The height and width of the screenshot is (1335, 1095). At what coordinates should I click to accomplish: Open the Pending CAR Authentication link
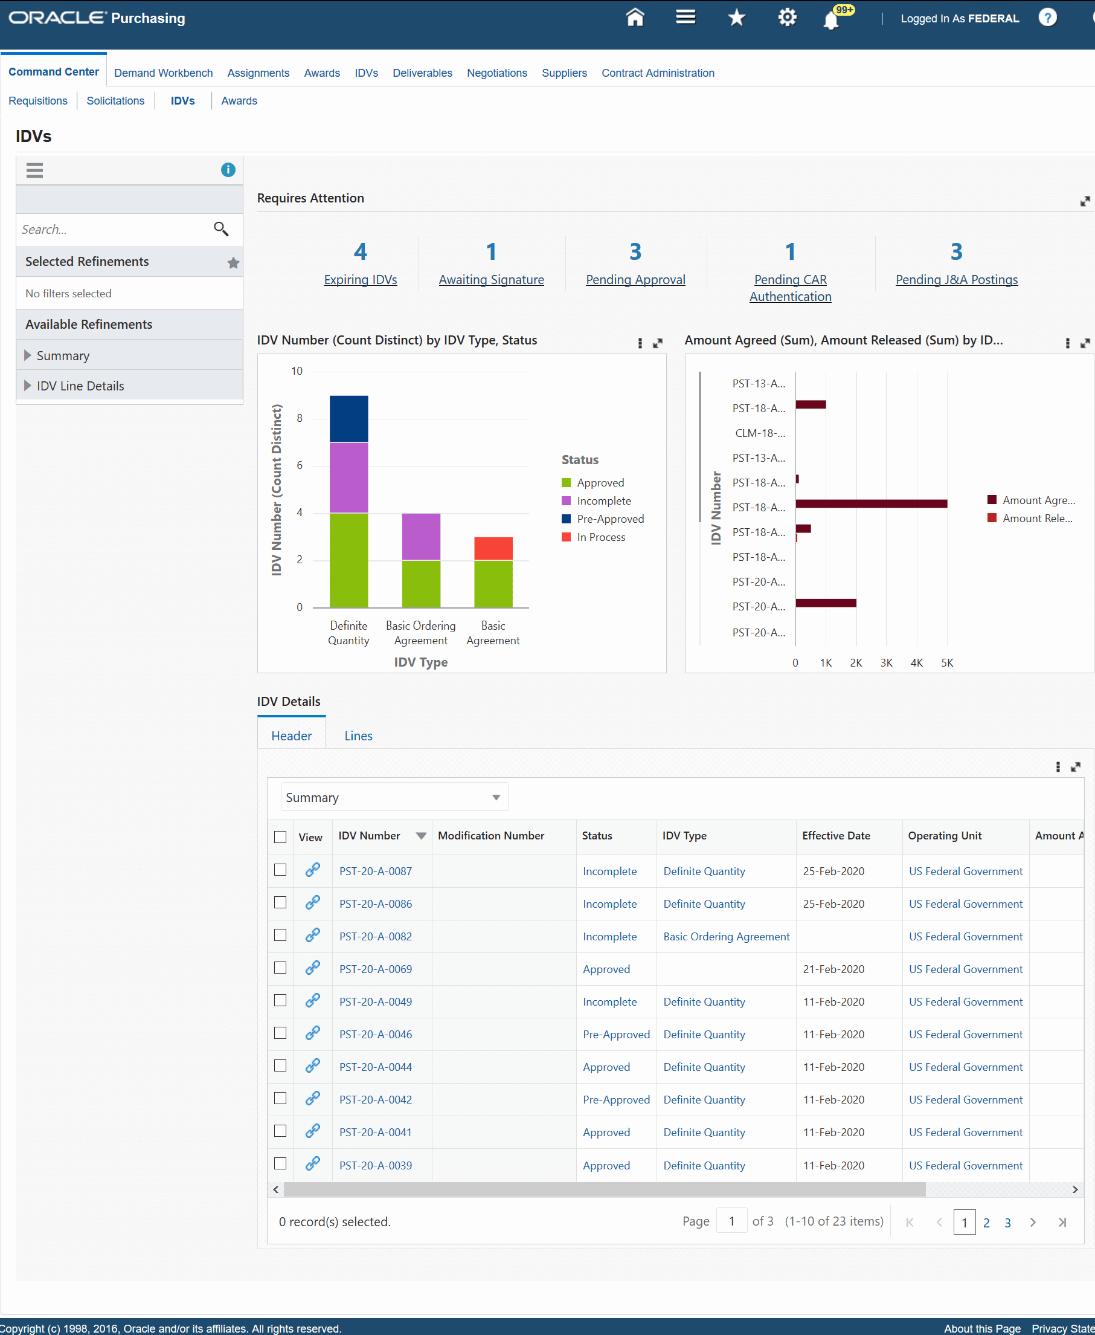tap(791, 288)
